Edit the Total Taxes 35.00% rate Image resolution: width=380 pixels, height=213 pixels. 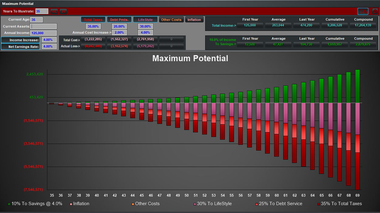(93, 26)
